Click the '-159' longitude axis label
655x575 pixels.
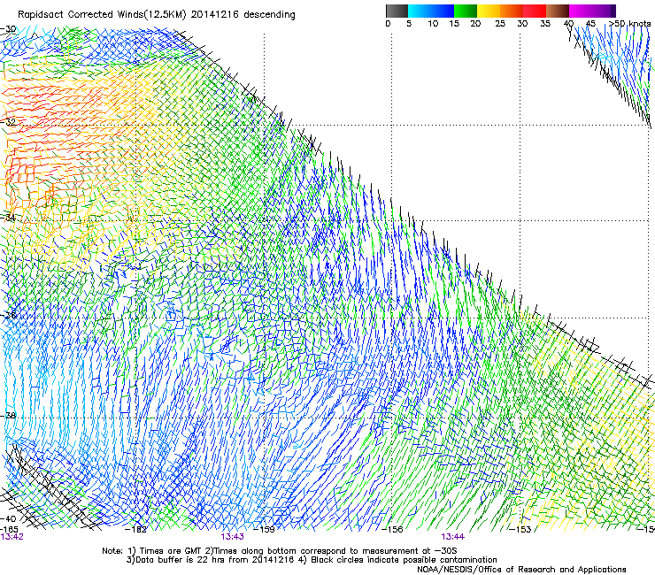tap(265, 530)
